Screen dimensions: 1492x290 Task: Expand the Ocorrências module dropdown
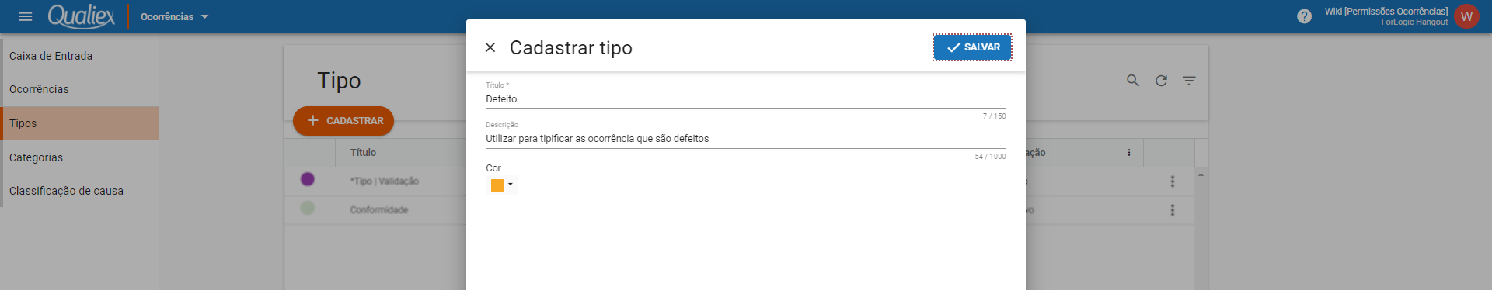(x=175, y=16)
